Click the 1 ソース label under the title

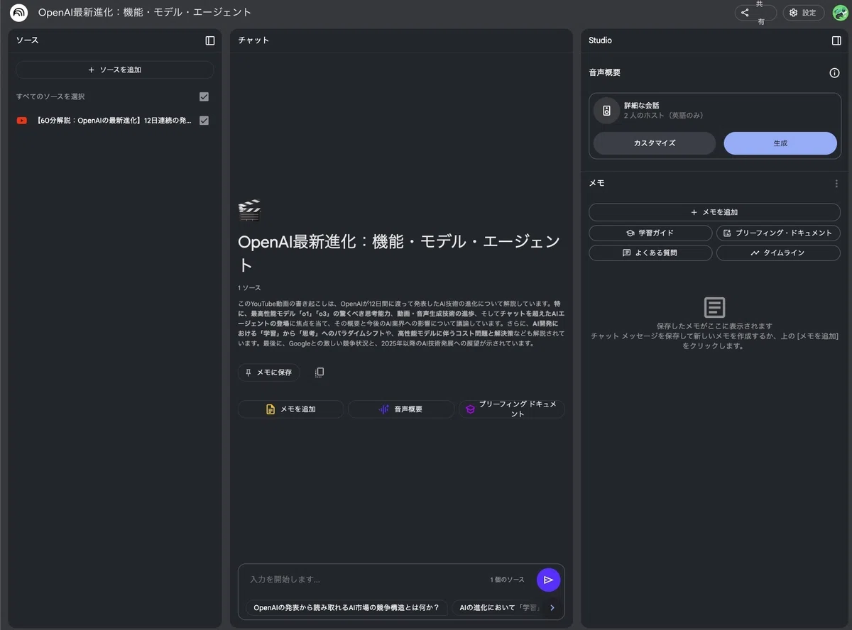point(249,288)
